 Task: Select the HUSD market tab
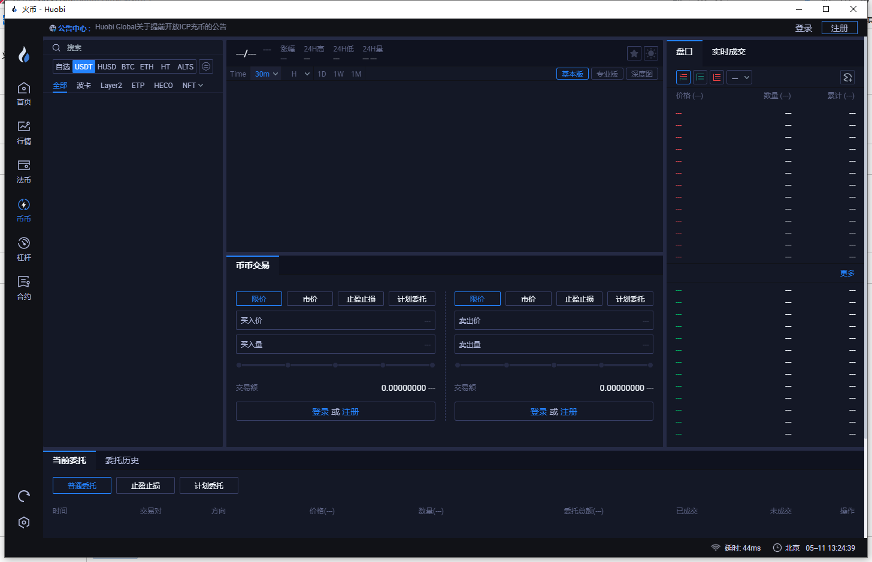tap(107, 66)
